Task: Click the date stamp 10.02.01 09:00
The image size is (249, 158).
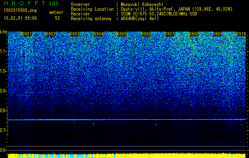Action: coord(20,18)
